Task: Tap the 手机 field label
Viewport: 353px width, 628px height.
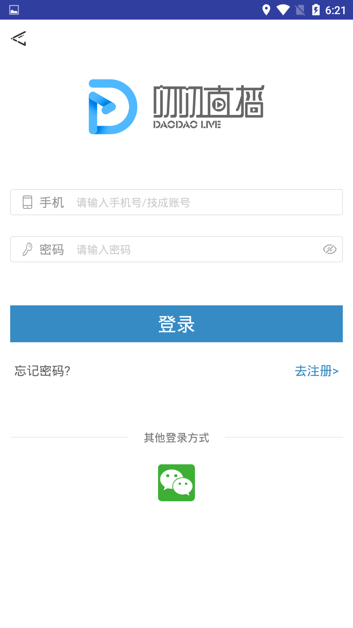Action: 52,203
